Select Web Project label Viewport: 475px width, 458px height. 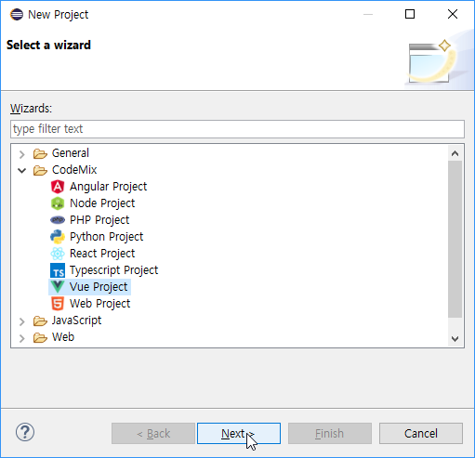coord(99,304)
